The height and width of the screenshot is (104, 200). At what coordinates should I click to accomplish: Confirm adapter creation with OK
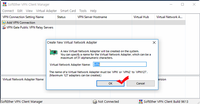click(x=110, y=83)
